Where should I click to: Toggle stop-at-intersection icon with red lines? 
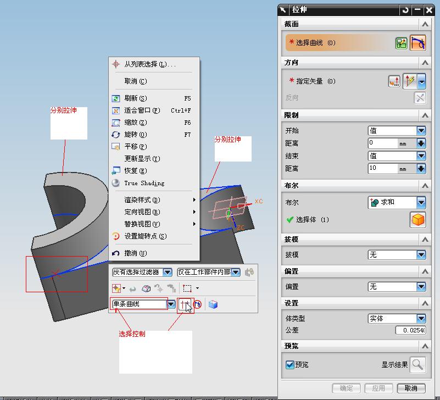pyautogui.click(x=185, y=304)
